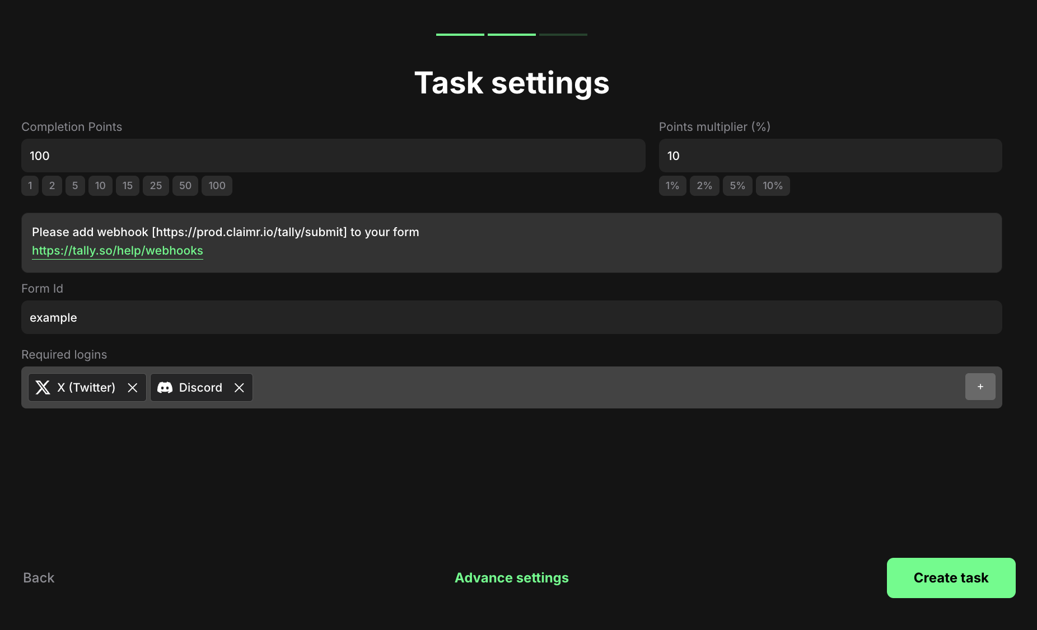Set completion points preset to 50
This screenshot has height=630, width=1037.
[x=185, y=186]
